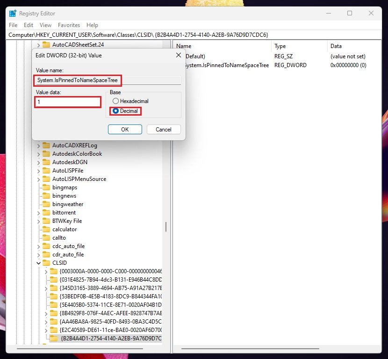Click the bingmaps folder icon
Viewport: 388px width, 359px height.
coord(46,187)
